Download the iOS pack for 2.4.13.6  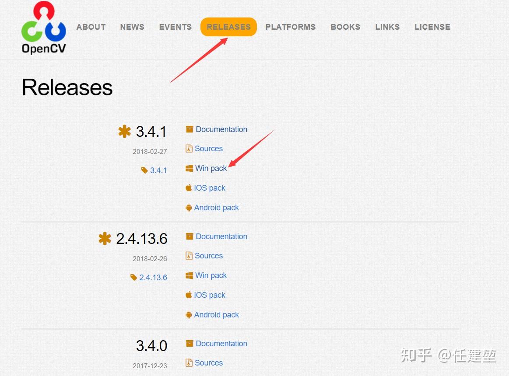(209, 295)
